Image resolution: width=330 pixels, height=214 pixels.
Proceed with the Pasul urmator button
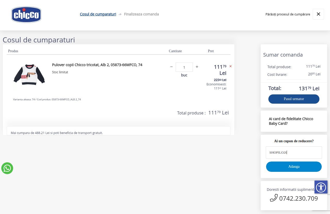coord(294,99)
